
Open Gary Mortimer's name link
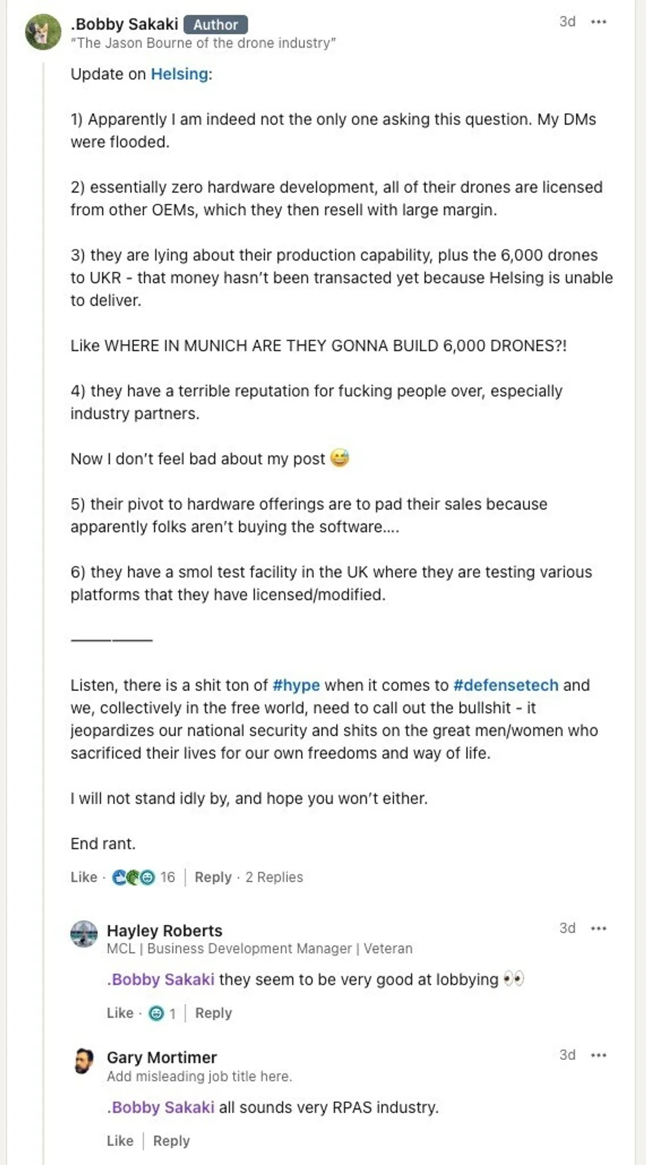tap(161, 1057)
